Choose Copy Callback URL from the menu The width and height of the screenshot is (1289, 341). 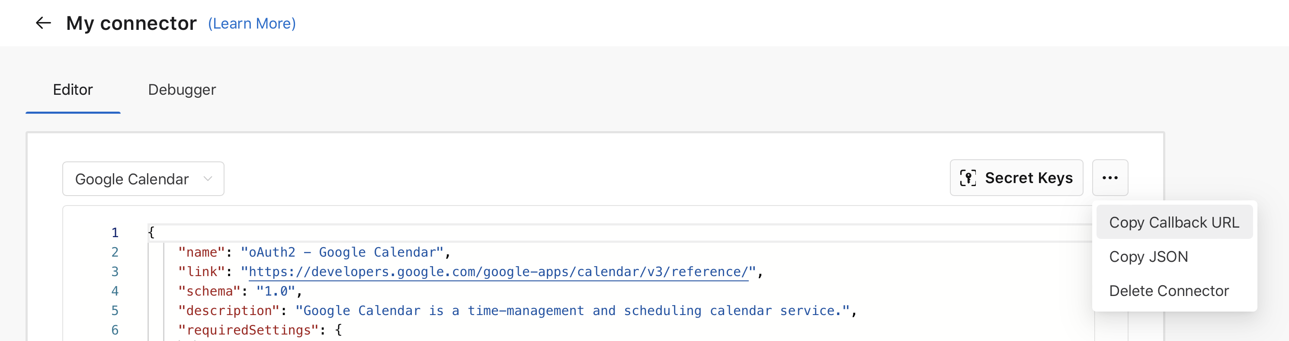[x=1174, y=222]
